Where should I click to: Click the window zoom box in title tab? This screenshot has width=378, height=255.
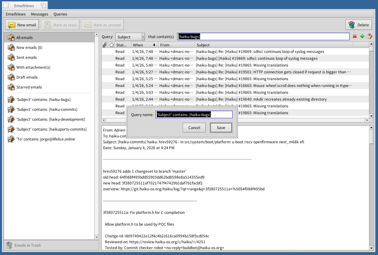tap(43, 5)
